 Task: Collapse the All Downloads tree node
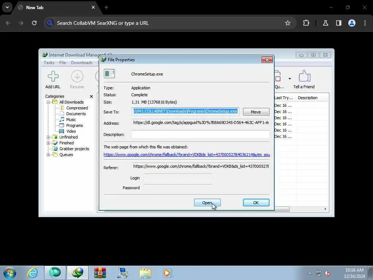[48, 102]
